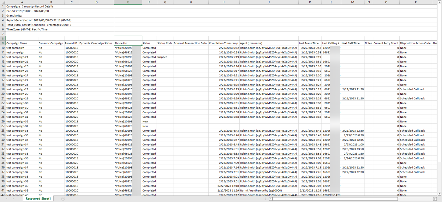This screenshot has height=202, width=442.
Task: Click '2/22/2023 0:52' completion timestamp cell
Action: (224, 48)
